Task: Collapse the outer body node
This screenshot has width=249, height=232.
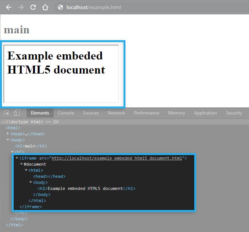Action: tap(8, 140)
